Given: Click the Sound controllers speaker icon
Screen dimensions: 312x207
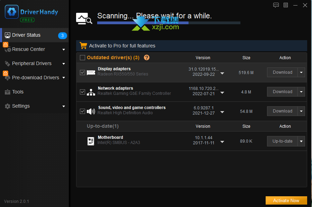Looking at the screenshot, I should pos(91,111).
